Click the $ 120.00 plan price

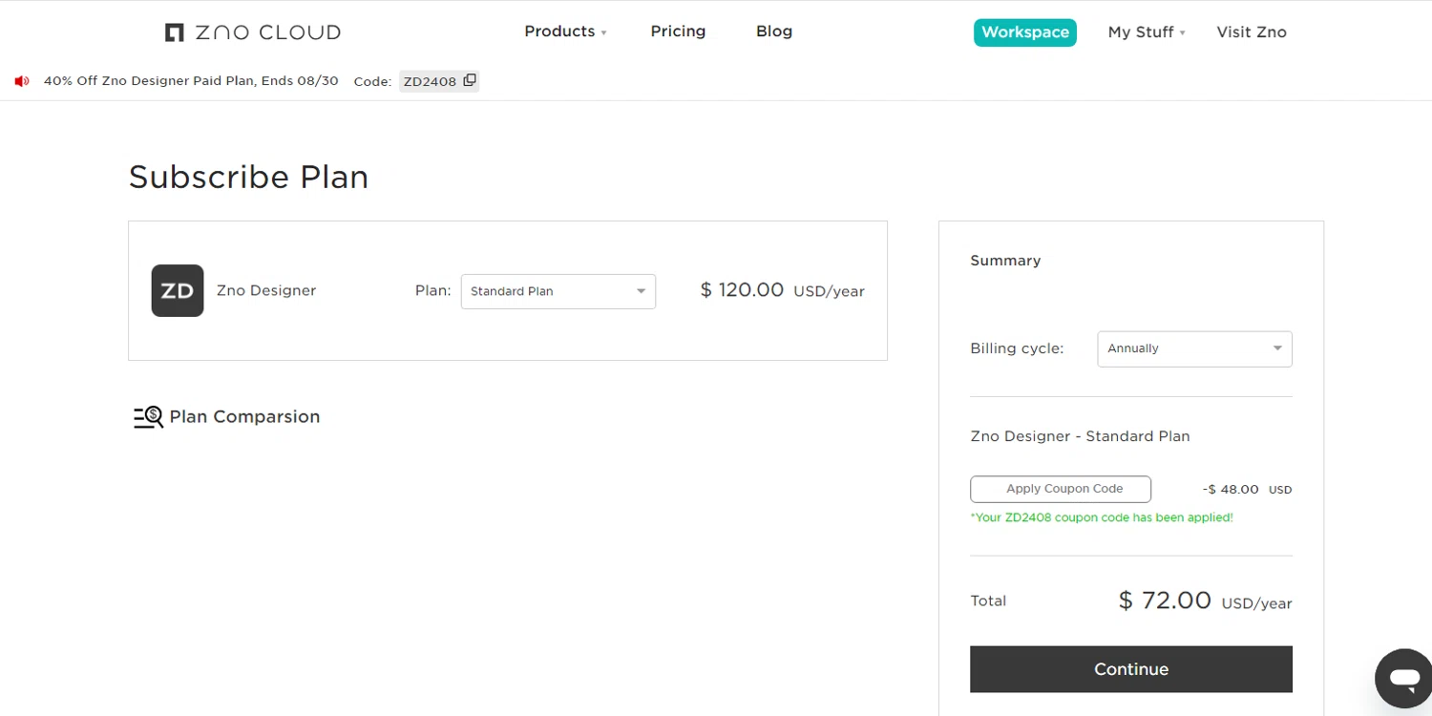pos(742,290)
